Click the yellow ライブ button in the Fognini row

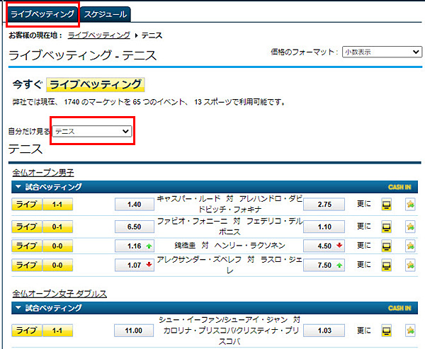[27, 227]
